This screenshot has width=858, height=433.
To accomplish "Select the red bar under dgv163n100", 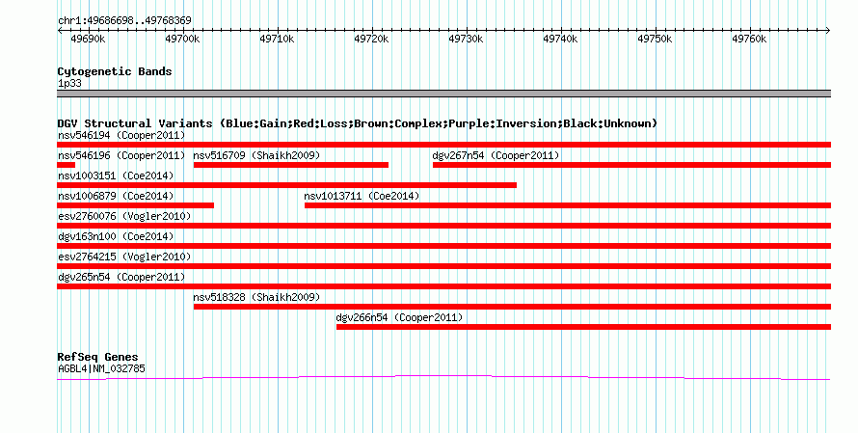I will 443,246.
